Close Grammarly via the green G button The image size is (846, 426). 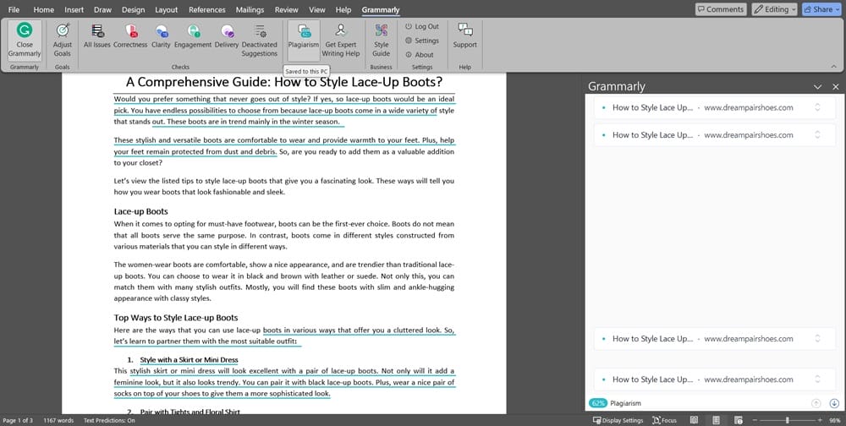click(25, 40)
